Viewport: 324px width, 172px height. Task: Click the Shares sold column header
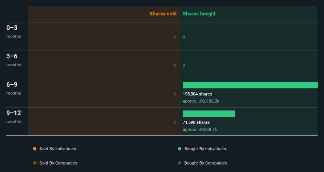[163, 14]
